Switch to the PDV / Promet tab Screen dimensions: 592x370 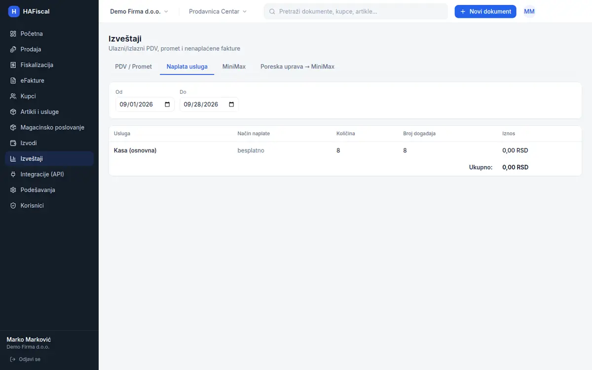134,67
